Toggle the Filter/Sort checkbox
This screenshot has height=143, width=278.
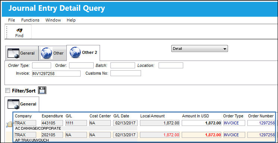[7, 91]
